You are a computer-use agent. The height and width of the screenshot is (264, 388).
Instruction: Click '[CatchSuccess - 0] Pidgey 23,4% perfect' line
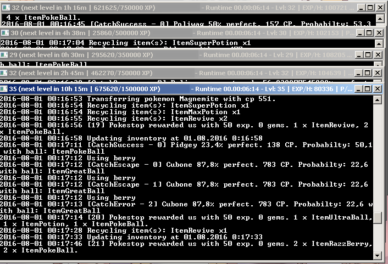click(186, 148)
